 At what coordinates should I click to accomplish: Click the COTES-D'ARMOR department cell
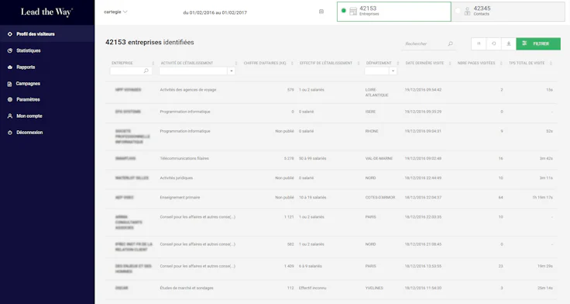380,197
